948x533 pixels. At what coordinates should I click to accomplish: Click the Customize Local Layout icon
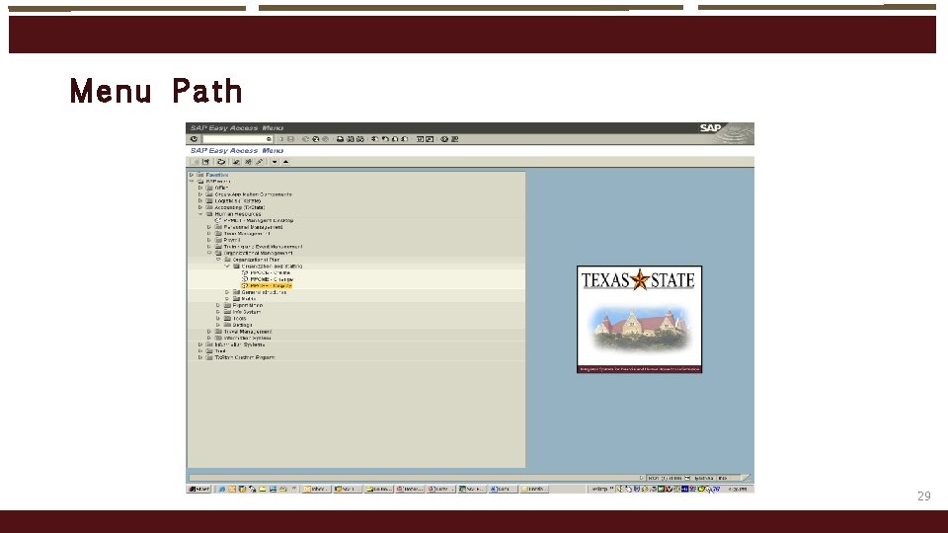coord(454,139)
